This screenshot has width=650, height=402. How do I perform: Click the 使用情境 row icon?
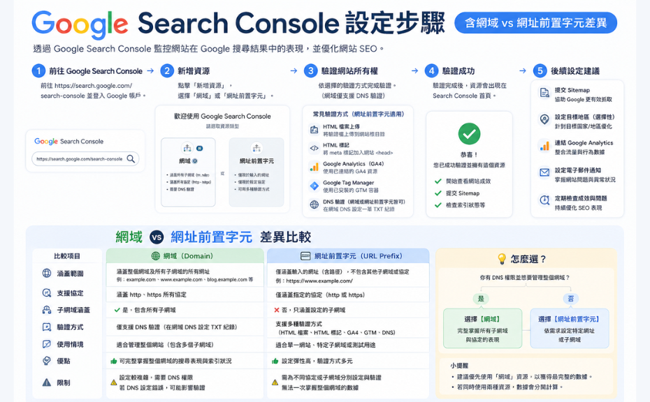pos(47,344)
